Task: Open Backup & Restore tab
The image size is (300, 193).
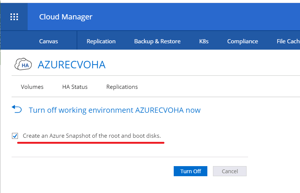Action: coord(157,41)
